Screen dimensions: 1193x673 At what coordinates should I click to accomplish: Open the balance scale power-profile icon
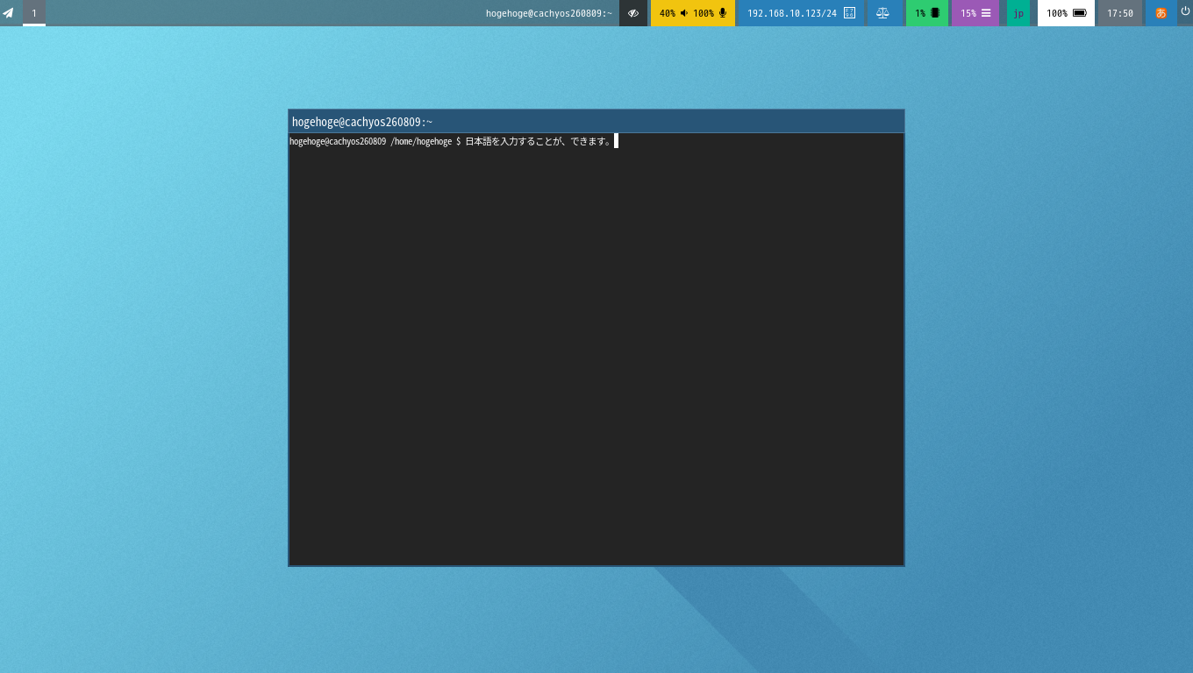click(x=882, y=13)
